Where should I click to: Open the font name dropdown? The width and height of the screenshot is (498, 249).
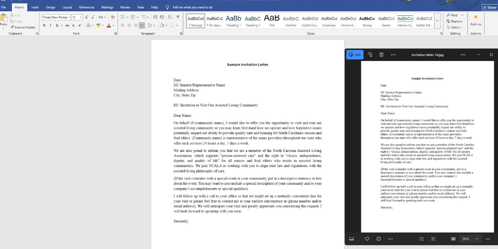69,17
